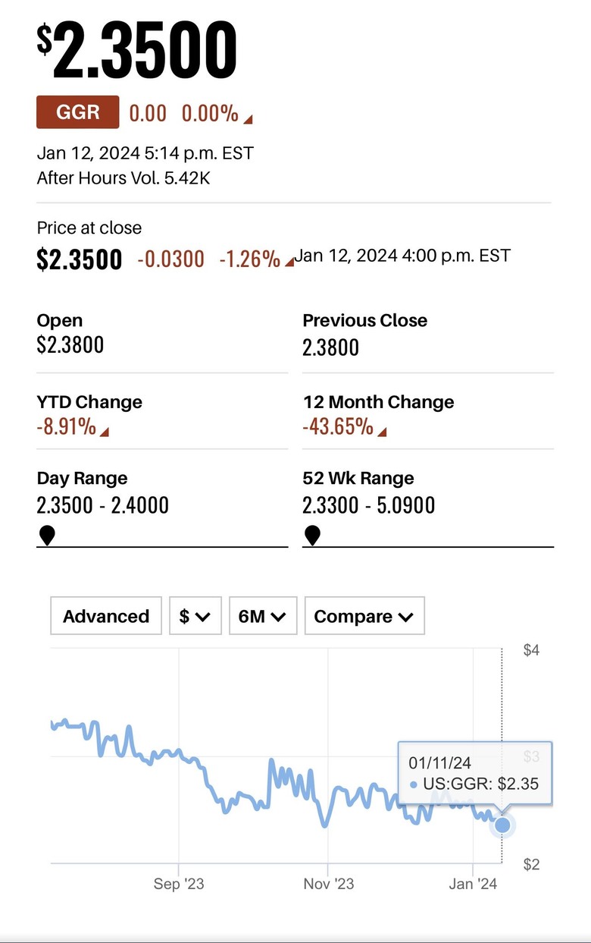Click the large $2.3500 headline price
Viewport: 591px width, 943px height.
(x=137, y=50)
